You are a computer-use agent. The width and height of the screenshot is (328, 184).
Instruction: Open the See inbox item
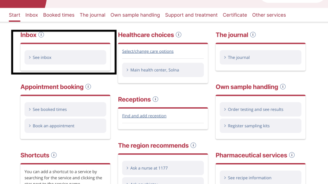[x=65, y=57]
